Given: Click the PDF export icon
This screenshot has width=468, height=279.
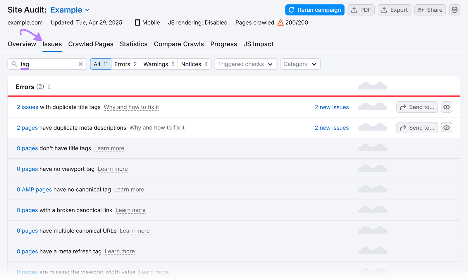Looking at the screenshot, I should [x=354, y=10].
